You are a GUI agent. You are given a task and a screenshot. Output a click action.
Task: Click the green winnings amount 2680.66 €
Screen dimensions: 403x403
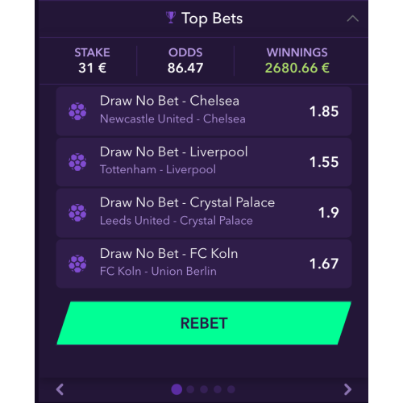(x=297, y=68)
